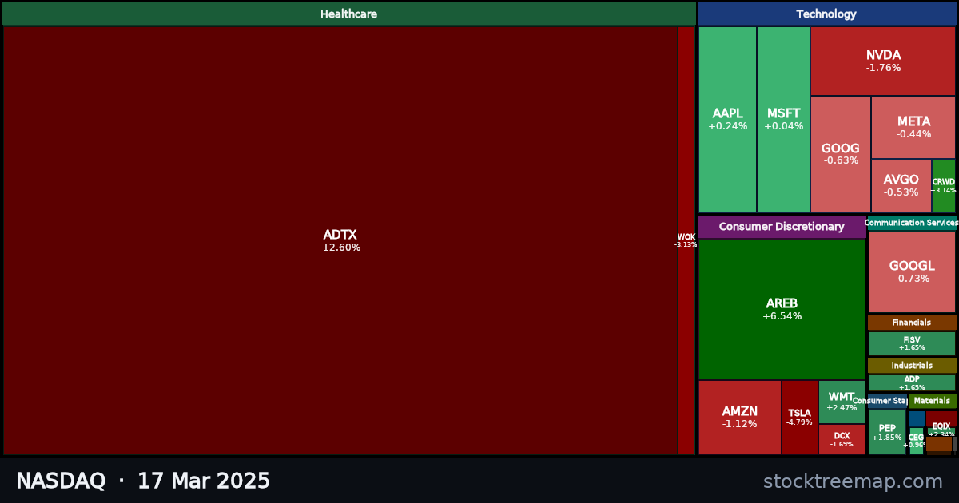Open the Healthcare sector header
Screen dimensions: 959x503
348,14
